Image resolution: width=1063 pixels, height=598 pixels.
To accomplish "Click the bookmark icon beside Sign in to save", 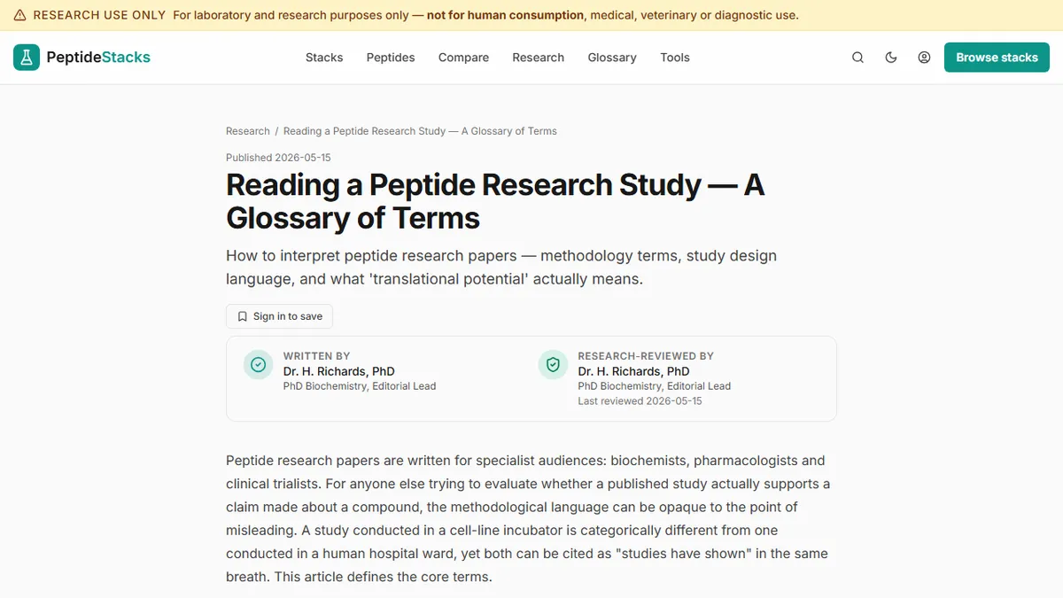I will (242, 316).
